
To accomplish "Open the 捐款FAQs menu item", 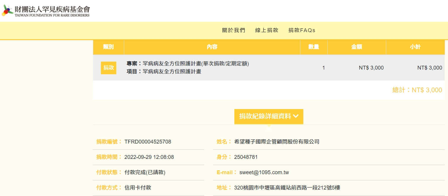I will (x=302, y=30).
